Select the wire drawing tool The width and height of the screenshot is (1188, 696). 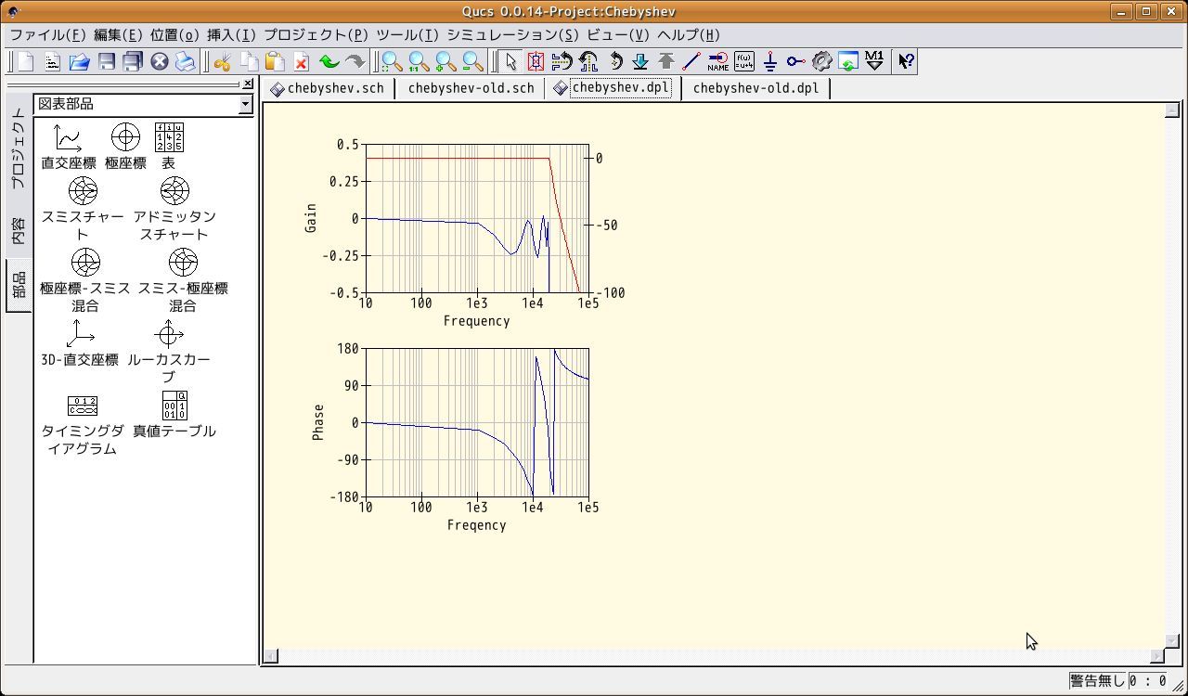pyautogui.click(x=691, y=61)
